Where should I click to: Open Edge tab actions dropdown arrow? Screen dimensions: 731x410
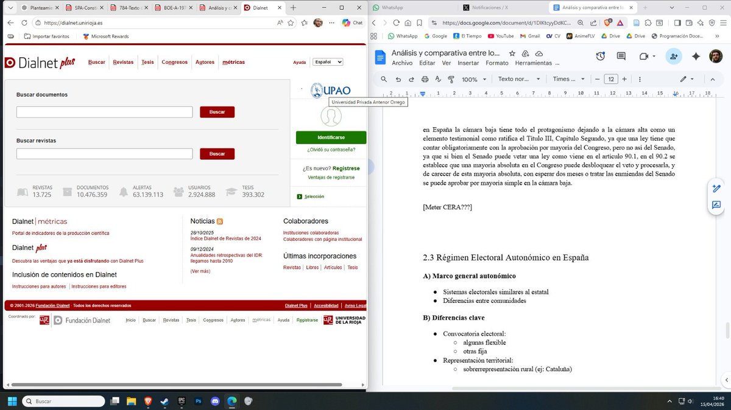[x=11, y=7]
